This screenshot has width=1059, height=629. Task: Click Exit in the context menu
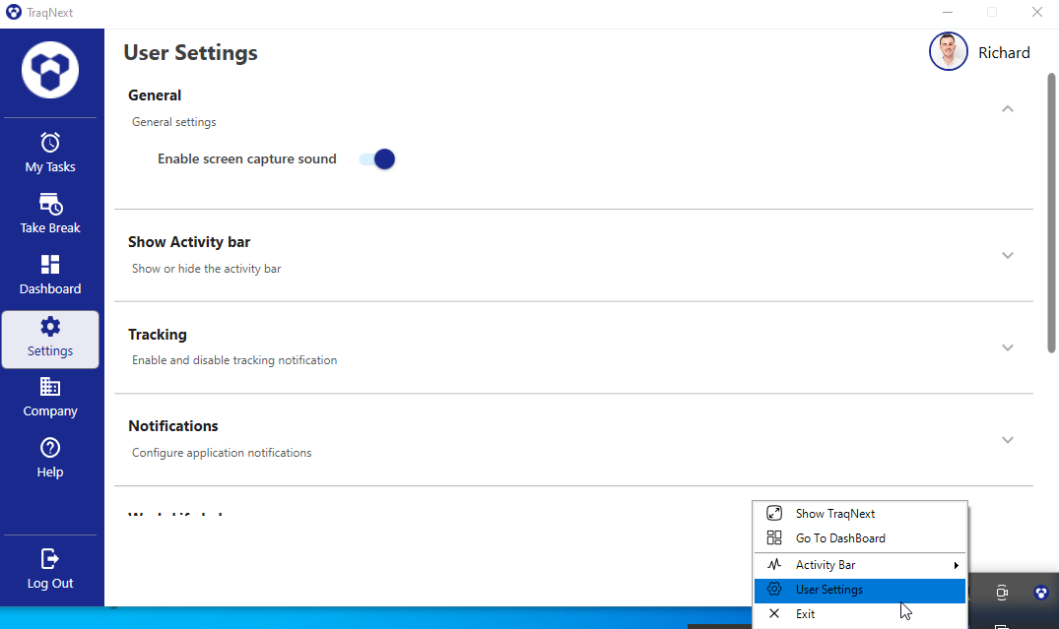click(805, 613)
